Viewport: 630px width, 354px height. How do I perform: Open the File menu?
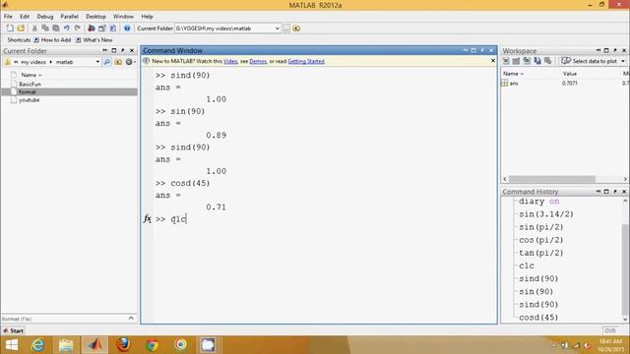(x=8, y=17)
